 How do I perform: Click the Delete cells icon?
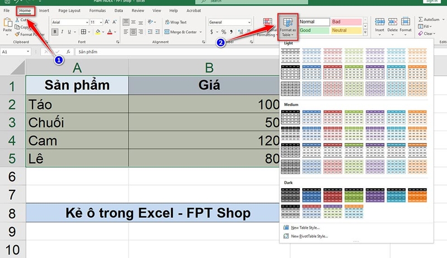pyautogui.click(x=393, y=22)
